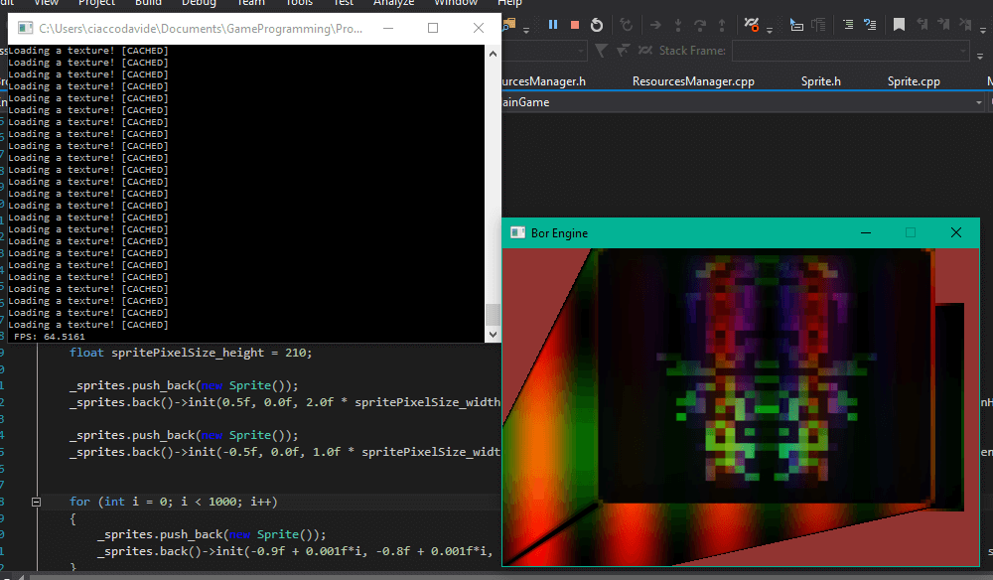Viewport: 993px width, 580px height.
Task: Stop debugging with the red square icon
Action: pos(575,25)
